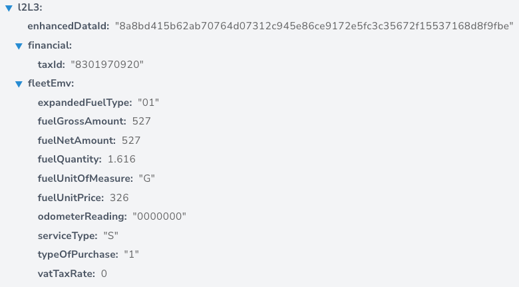The height and width of the screenshot is (287, 519).
Task: Click the expandedFuelType key
Action: (85, 103)
